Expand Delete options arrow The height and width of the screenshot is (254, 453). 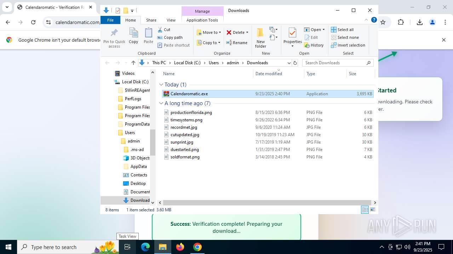tap(247, 32)
